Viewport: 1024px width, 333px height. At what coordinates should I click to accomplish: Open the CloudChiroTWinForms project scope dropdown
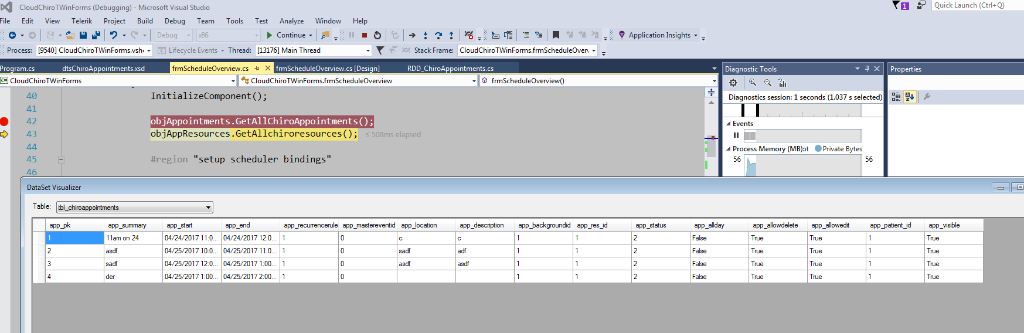[233, 81]
